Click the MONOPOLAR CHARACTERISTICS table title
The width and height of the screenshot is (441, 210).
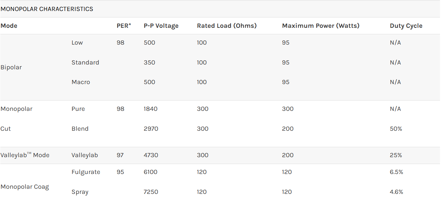47,9
